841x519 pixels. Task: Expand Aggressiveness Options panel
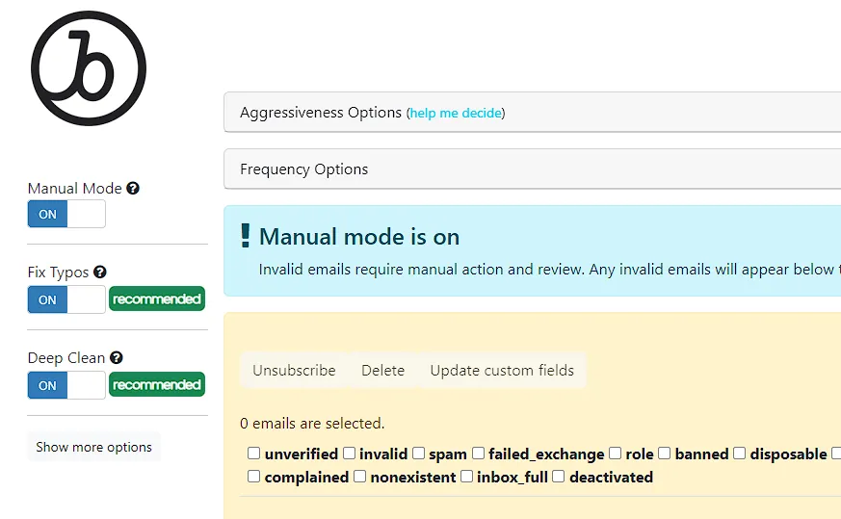(x=532, y=112)
